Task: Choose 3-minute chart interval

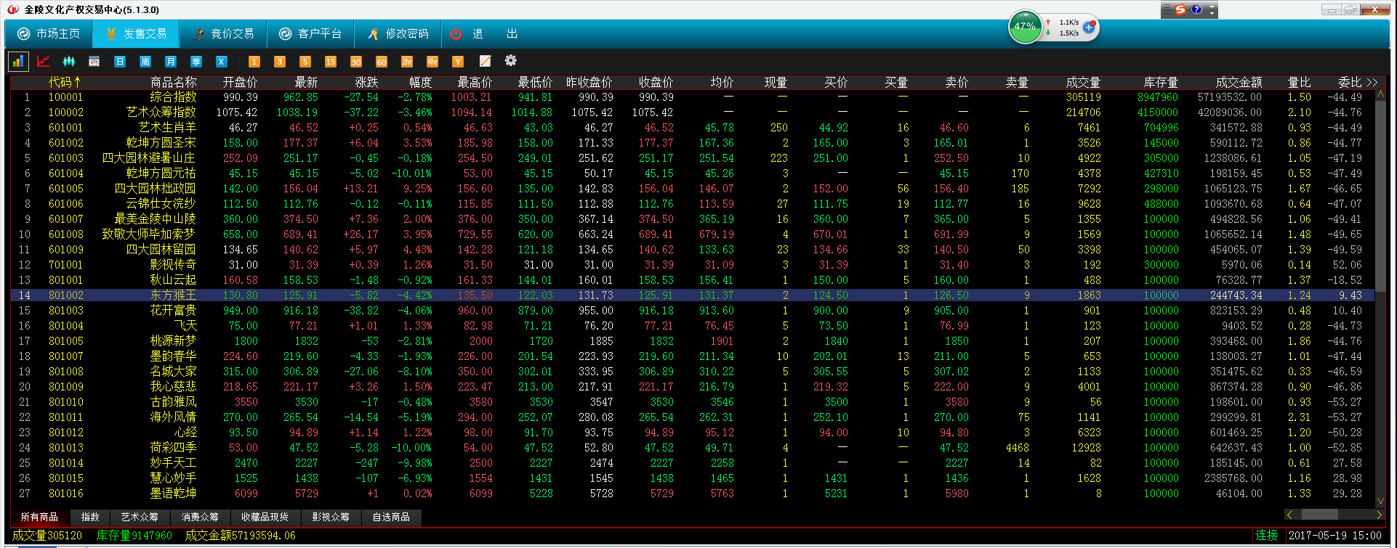Action: (x=280, y=62)
